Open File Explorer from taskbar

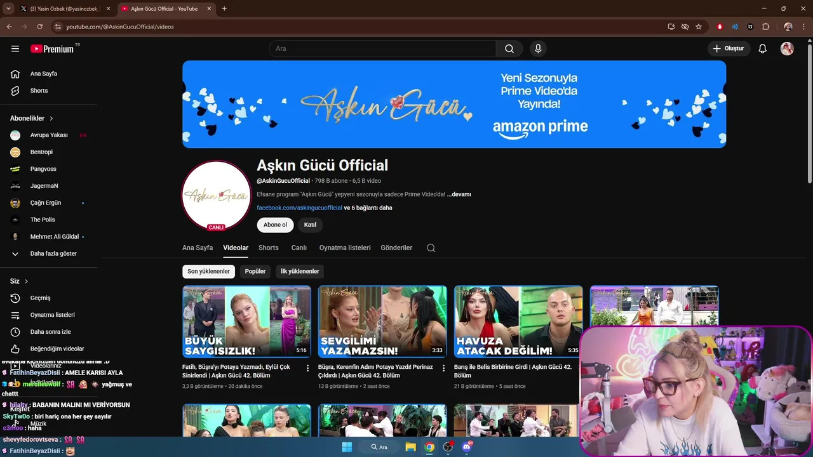(x=410, y=447)
